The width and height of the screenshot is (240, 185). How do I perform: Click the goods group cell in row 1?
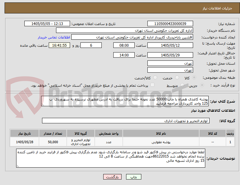[81, 142]
